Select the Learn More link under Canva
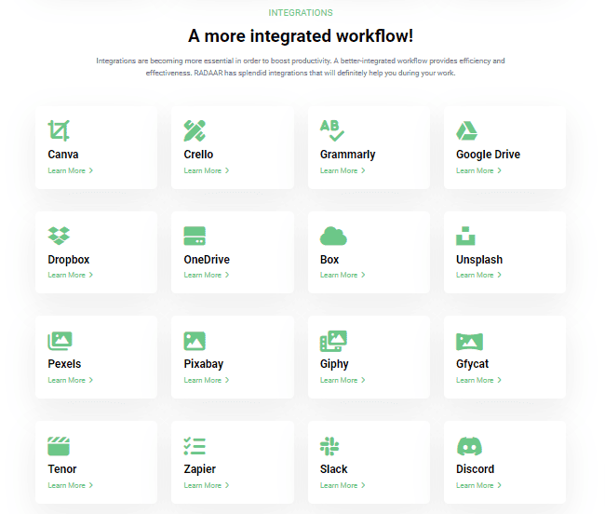The height and width of the screenshot is (514, 605). pos(70,170)
